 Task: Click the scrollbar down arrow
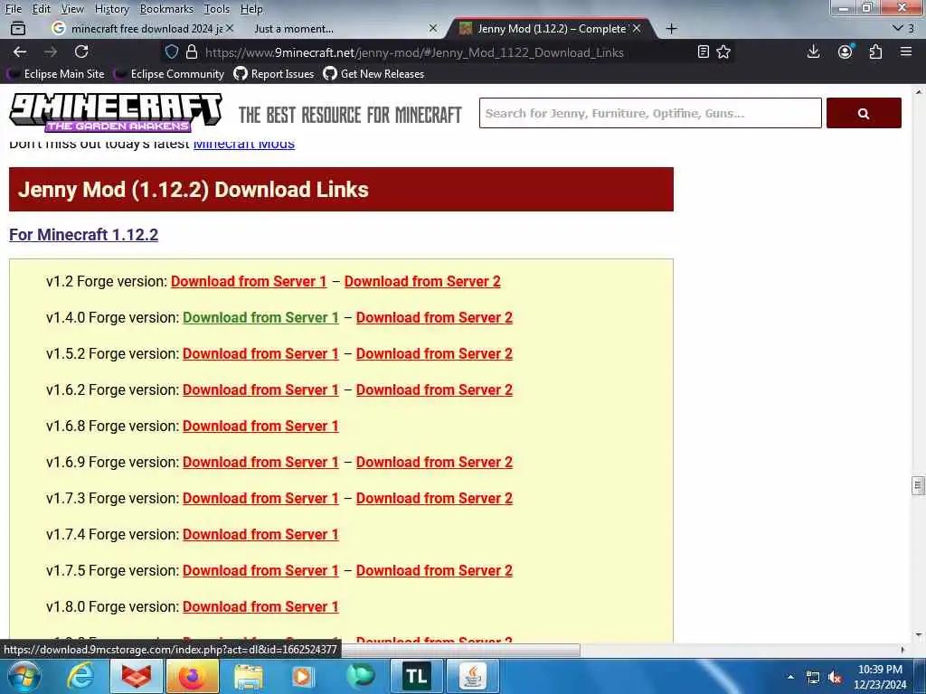coord(918,635)
